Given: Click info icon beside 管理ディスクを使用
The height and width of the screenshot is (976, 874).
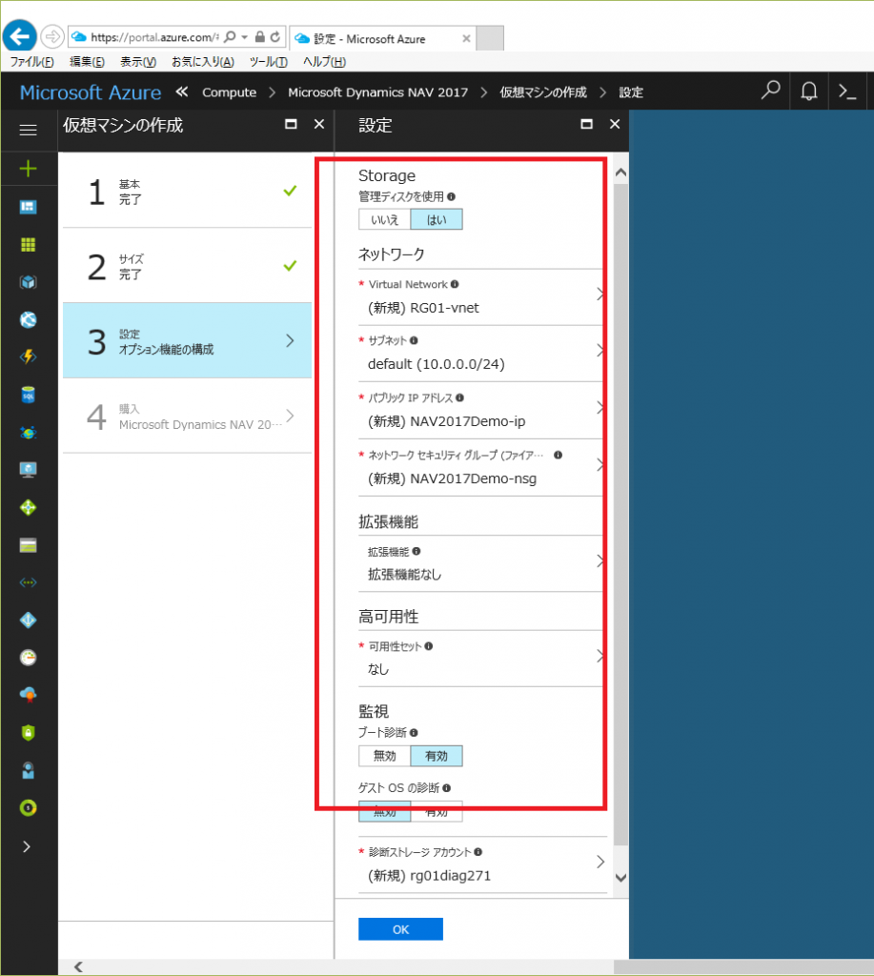Looking at the screenshot, I should tap(452, 196).
